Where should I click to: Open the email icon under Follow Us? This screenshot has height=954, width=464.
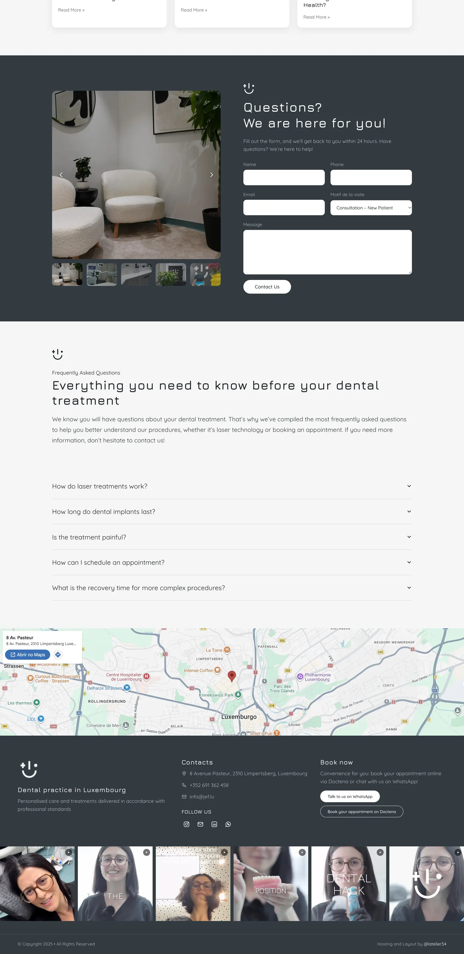click(x=200, y=824)
